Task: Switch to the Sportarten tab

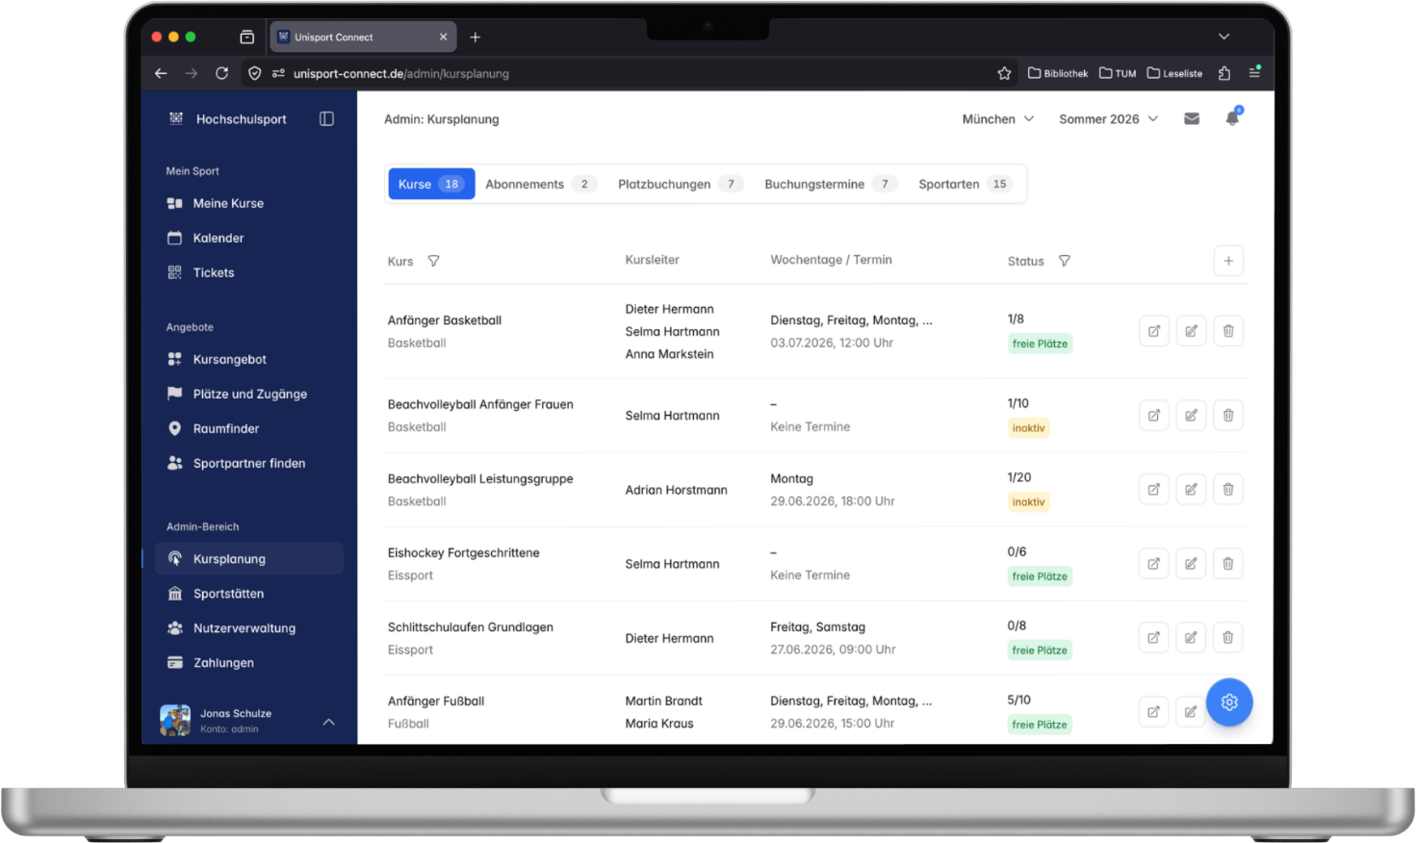Action: click(x=965, y=184)
